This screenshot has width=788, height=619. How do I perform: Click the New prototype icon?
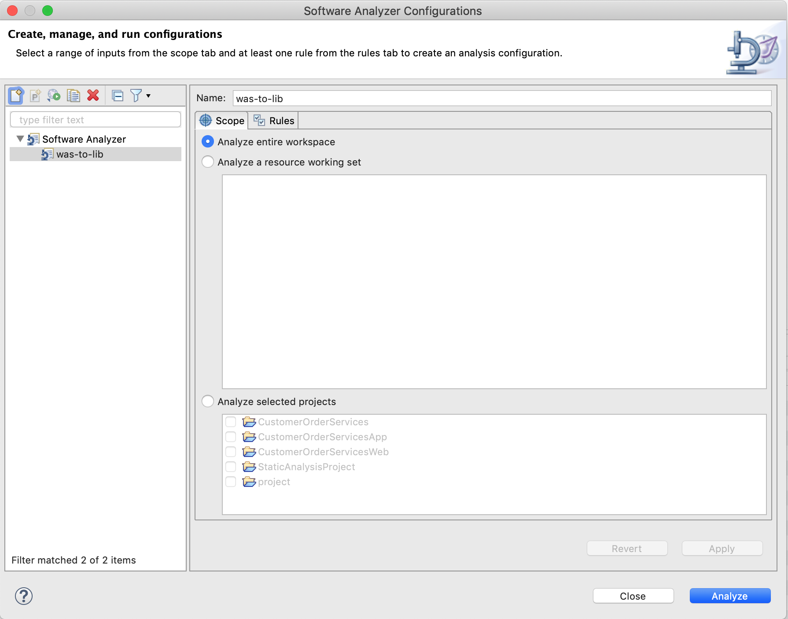tap(35, 96)
